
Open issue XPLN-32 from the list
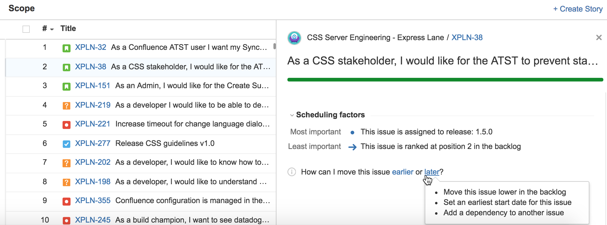point(91,47)
